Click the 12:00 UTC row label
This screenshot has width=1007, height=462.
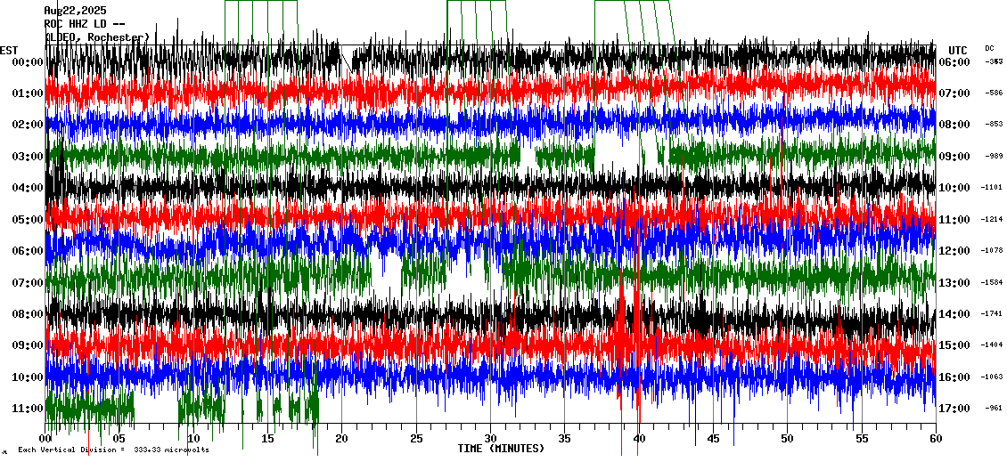tap(955, 251)
